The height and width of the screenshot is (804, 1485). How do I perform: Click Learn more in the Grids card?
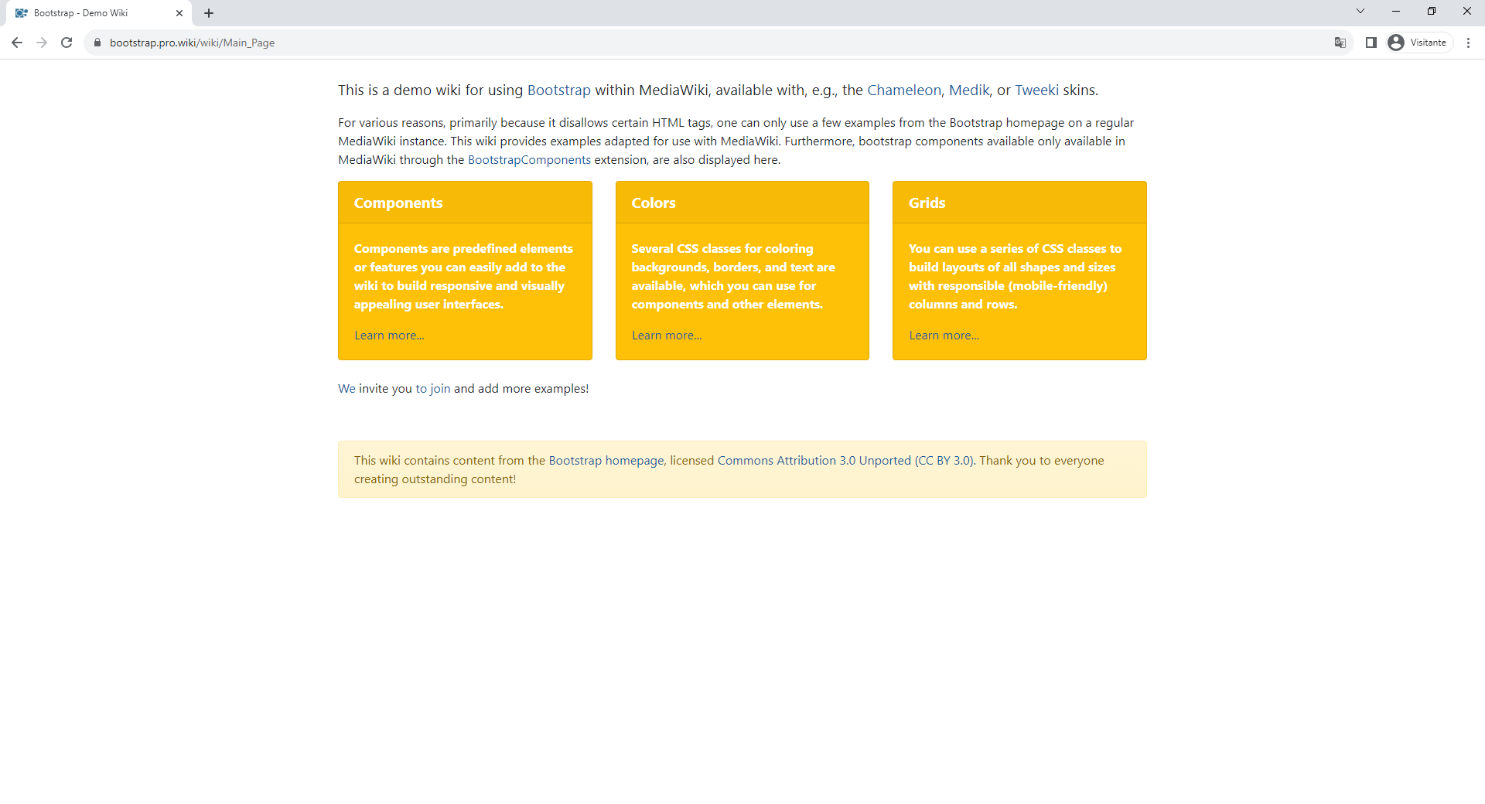coord(944,335)
